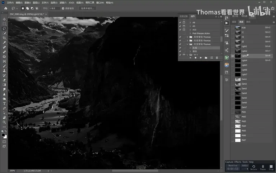Open the Actions panel menu
The height and width of the screenshot is (173, 276).
[221, 17]
